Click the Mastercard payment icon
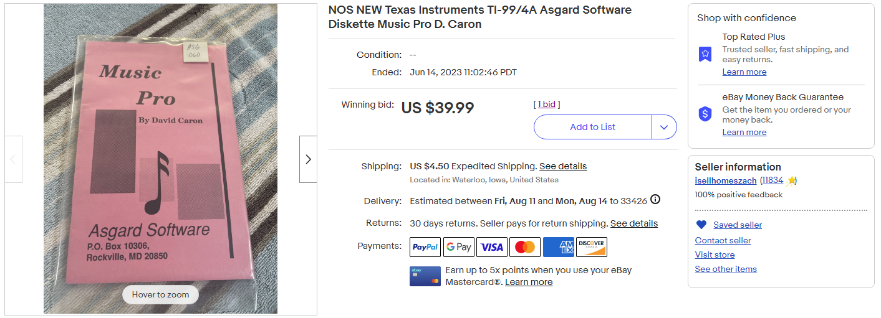 tap(525, 247)
